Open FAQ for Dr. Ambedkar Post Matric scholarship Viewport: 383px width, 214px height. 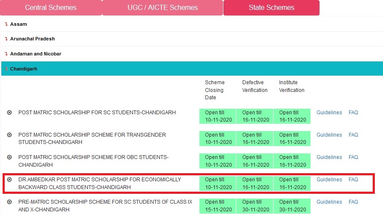click(353, 180)
